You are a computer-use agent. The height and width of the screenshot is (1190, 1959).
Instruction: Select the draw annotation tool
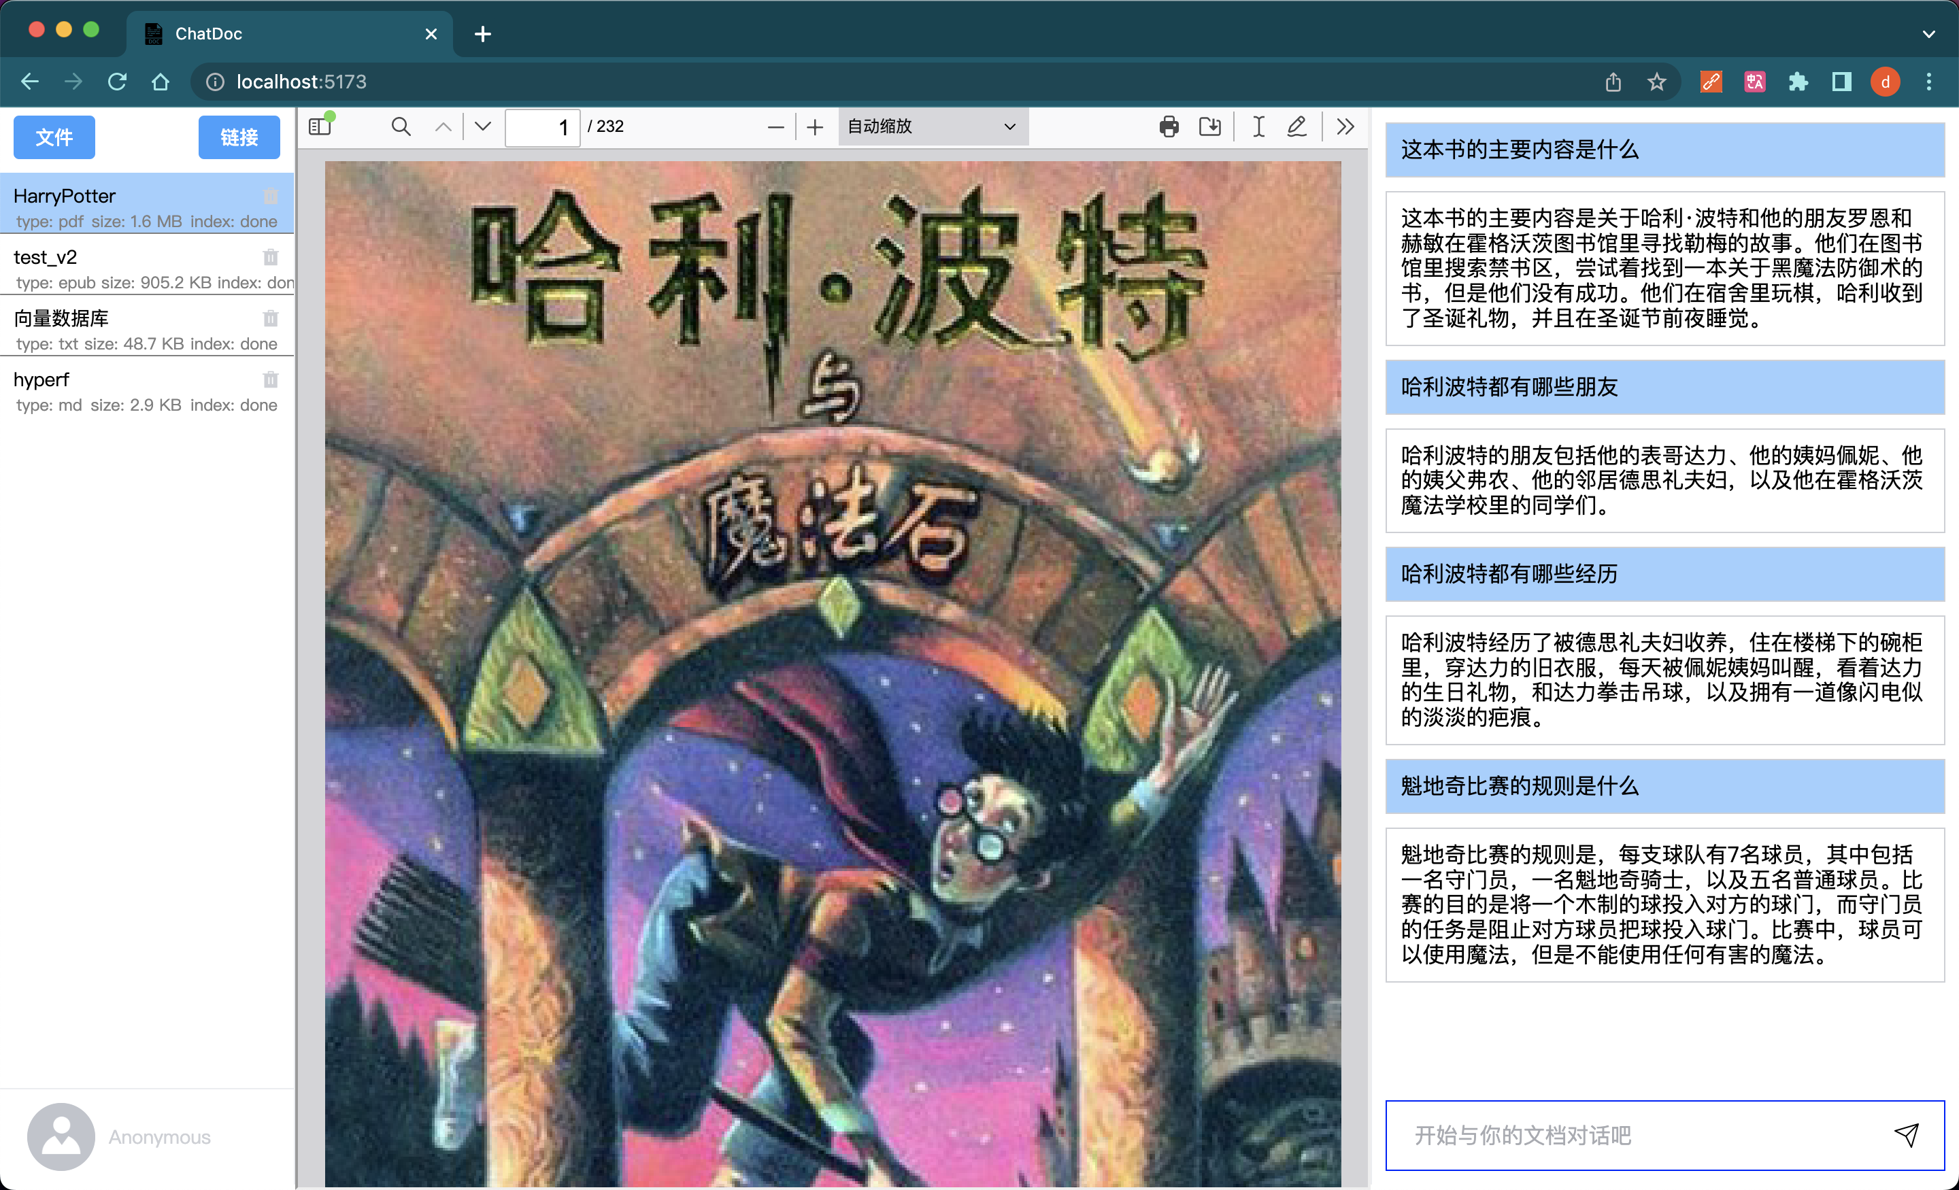pos(1296,126)
